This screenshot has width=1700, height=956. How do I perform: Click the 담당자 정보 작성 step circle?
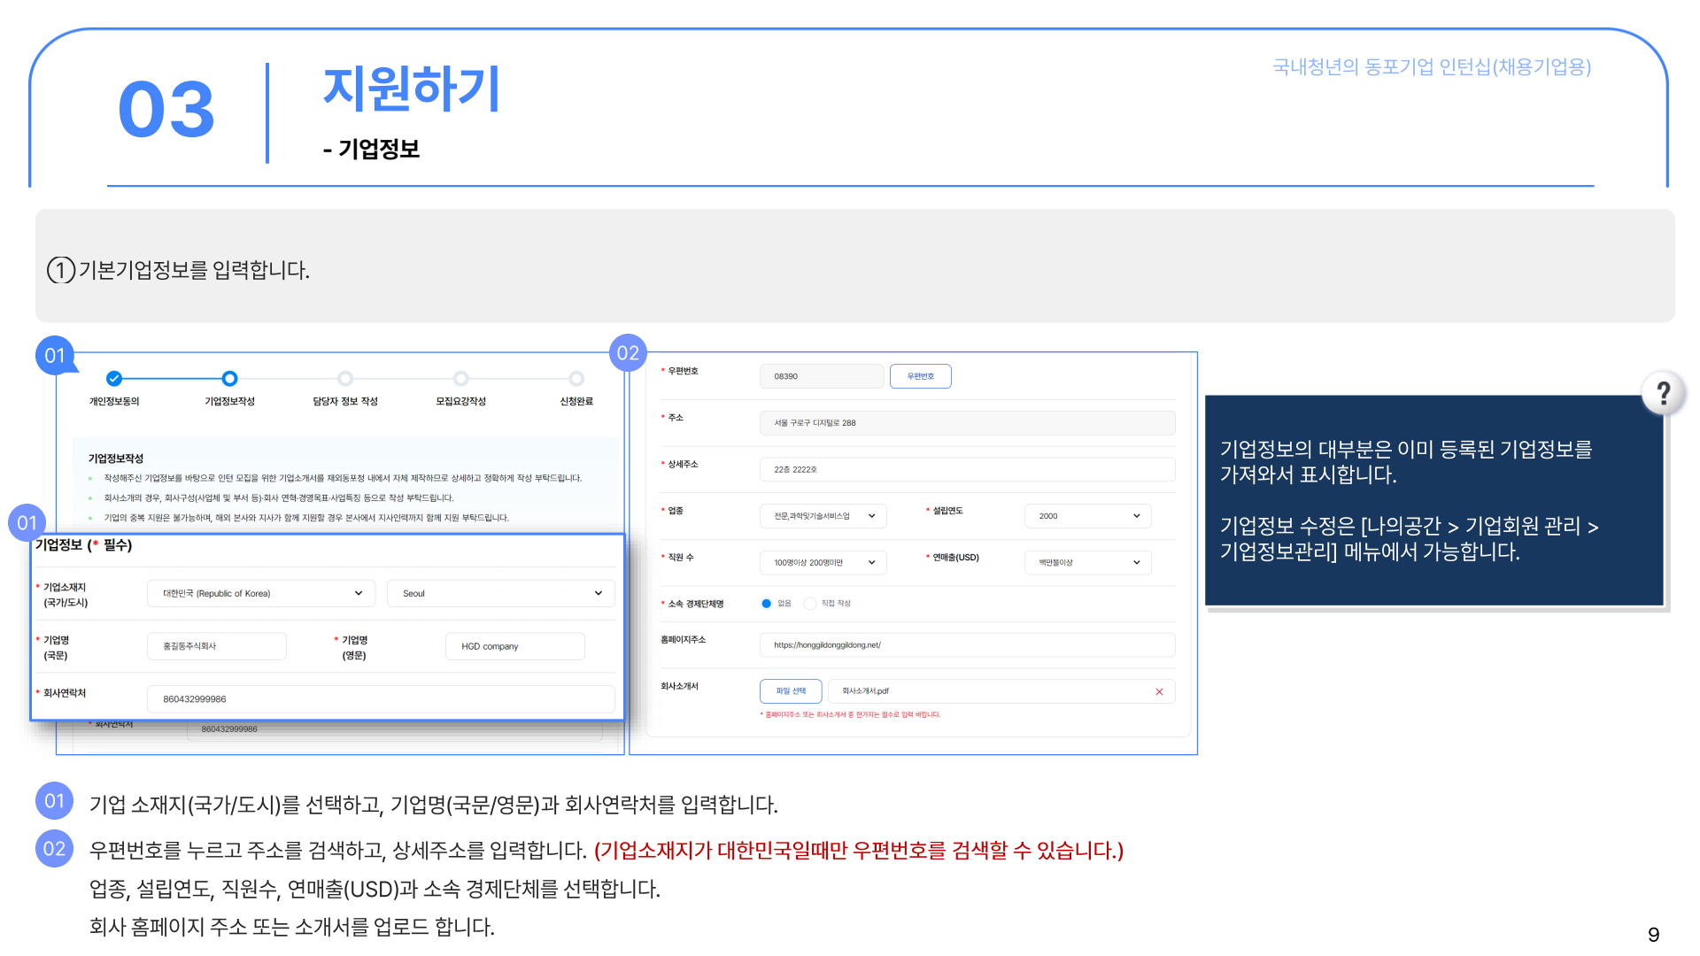click(345, 379)
